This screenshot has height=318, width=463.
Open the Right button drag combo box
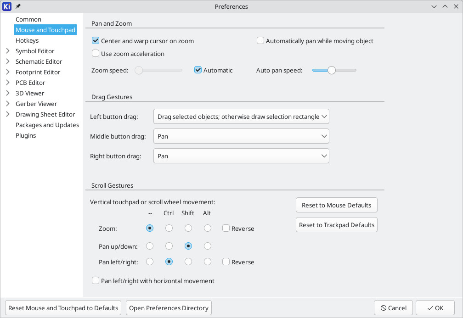(241, 156)
